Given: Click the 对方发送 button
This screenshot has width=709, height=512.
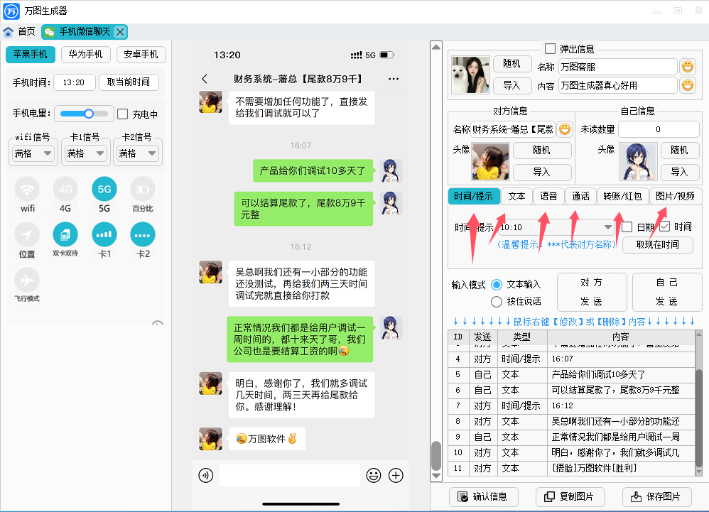Looking at the screenshot, I should (x=592, y=292).
